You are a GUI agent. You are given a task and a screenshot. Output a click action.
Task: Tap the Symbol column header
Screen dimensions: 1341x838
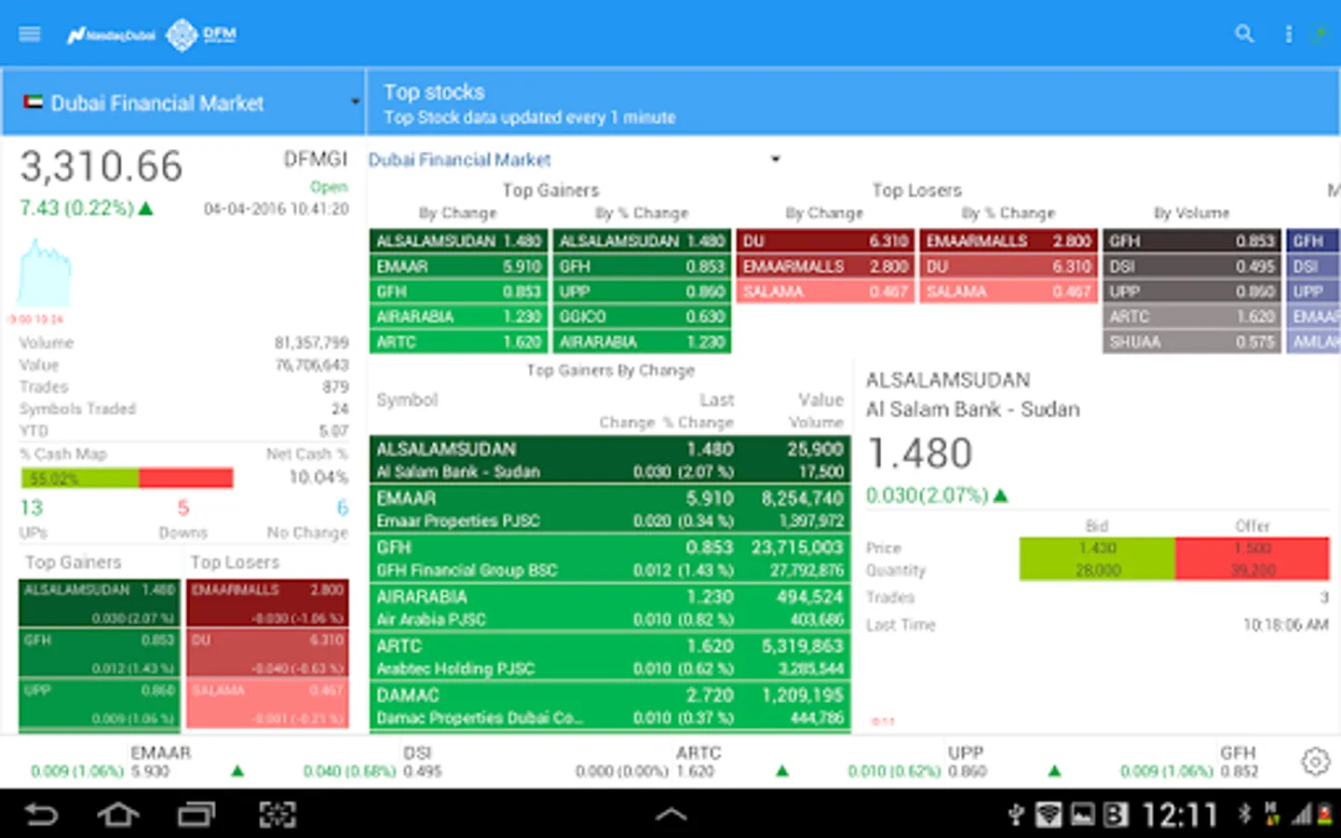(407, 399)
